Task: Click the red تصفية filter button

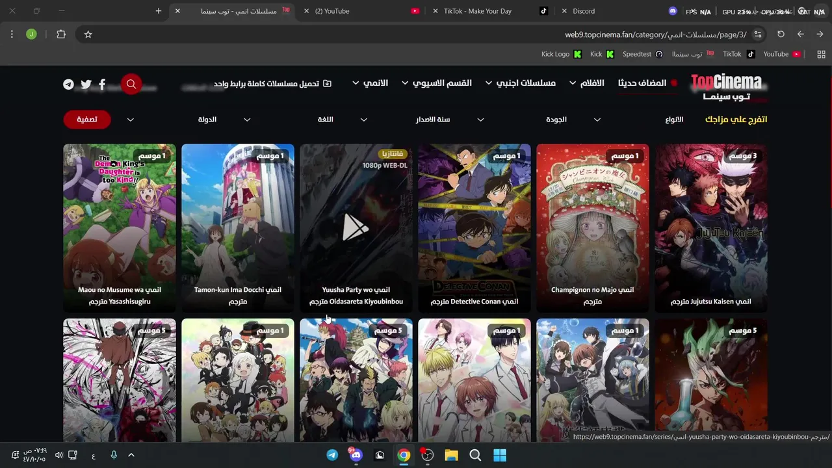Action: click(87, 120)
